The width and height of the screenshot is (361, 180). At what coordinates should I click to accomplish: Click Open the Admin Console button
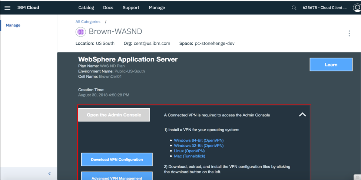pos(114,115)
